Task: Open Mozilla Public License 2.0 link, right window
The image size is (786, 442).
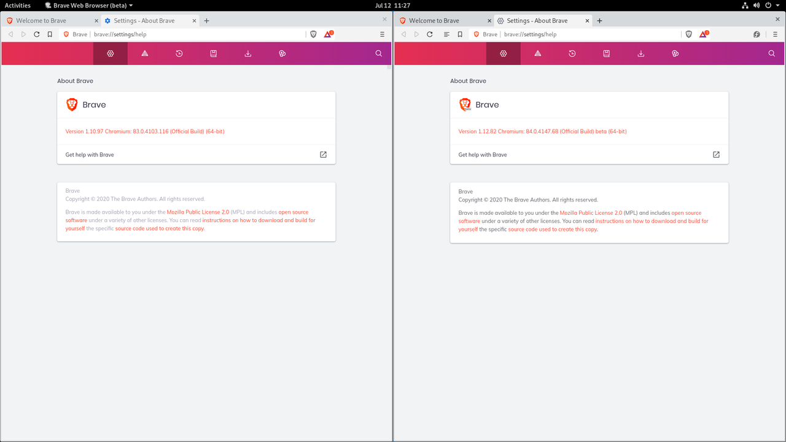Action: pyautogui.click(x=591, y=213)
